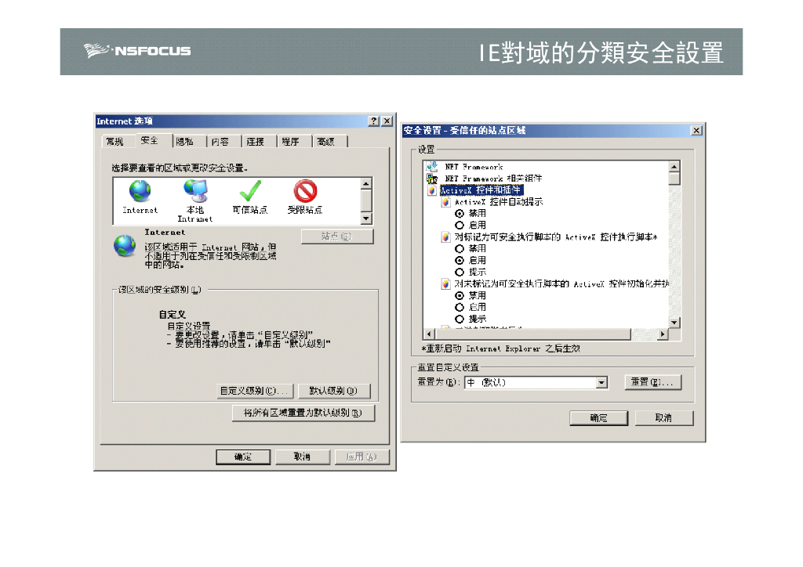Click the ActiveX 控件自动提示 setting icon
The image size is (803, 567).
[445, 202]
